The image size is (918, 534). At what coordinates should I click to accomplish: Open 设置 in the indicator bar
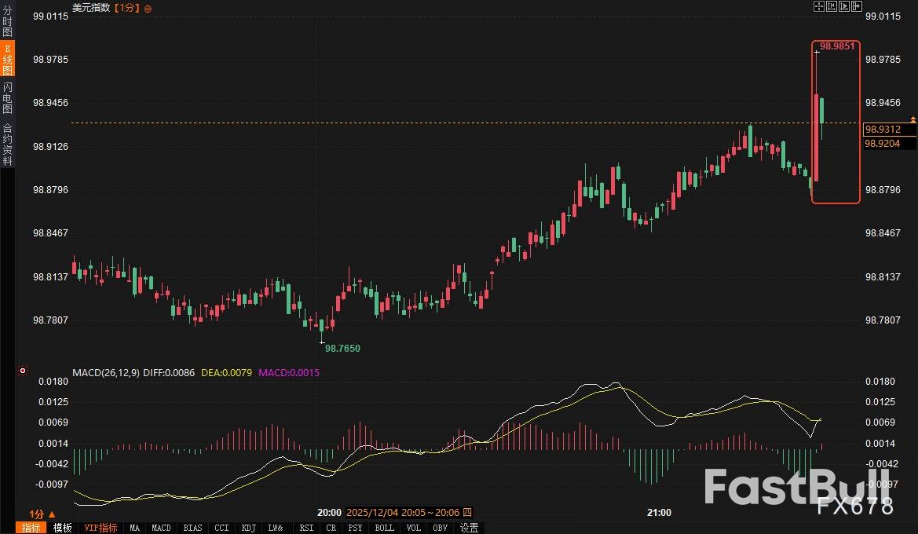(x=469, y=528)
